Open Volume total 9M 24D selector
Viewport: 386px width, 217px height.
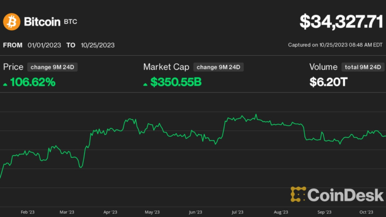tap(363, 67)
